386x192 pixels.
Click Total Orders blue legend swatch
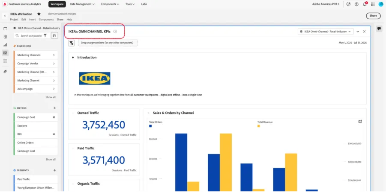click(x=150, y=126)
